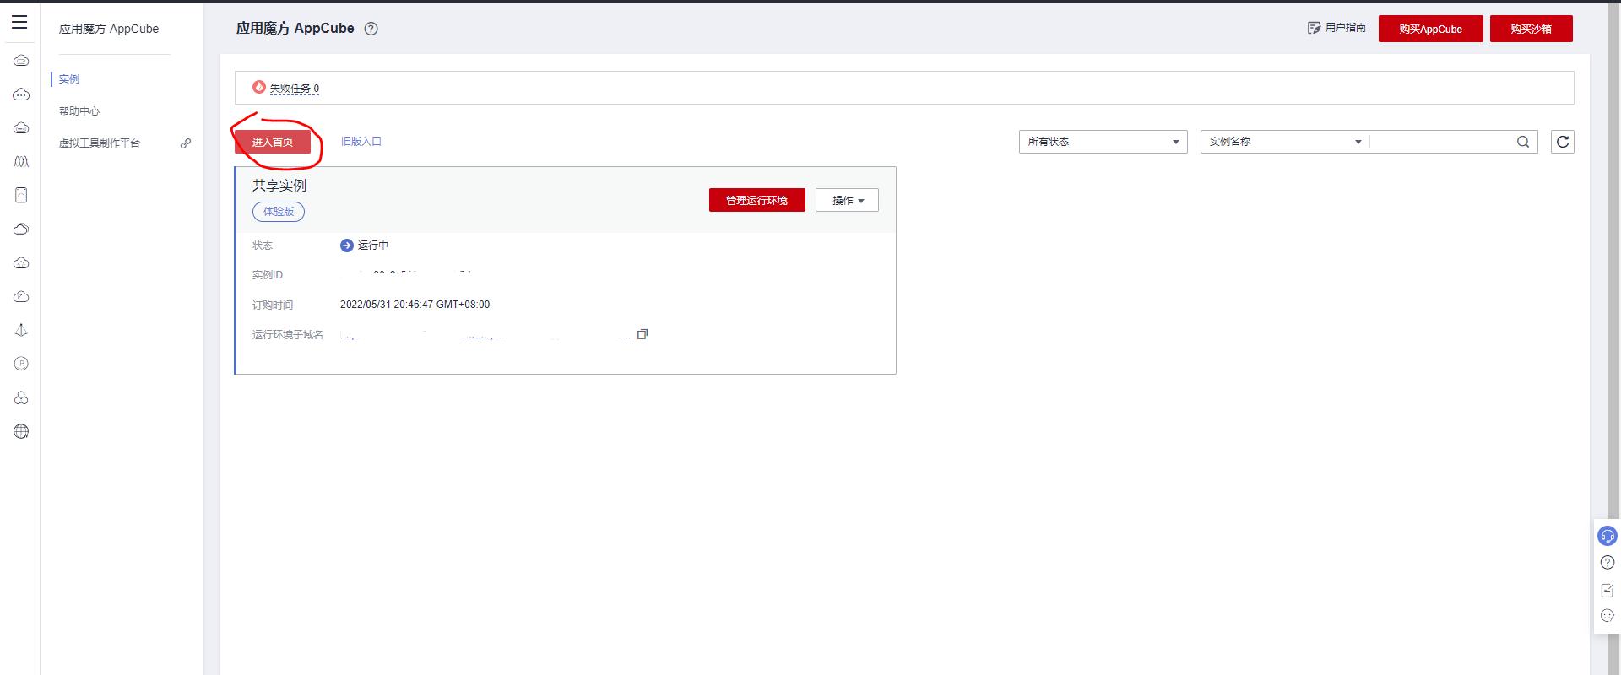Select 实例 in the left navigation

tap(69, 79)
